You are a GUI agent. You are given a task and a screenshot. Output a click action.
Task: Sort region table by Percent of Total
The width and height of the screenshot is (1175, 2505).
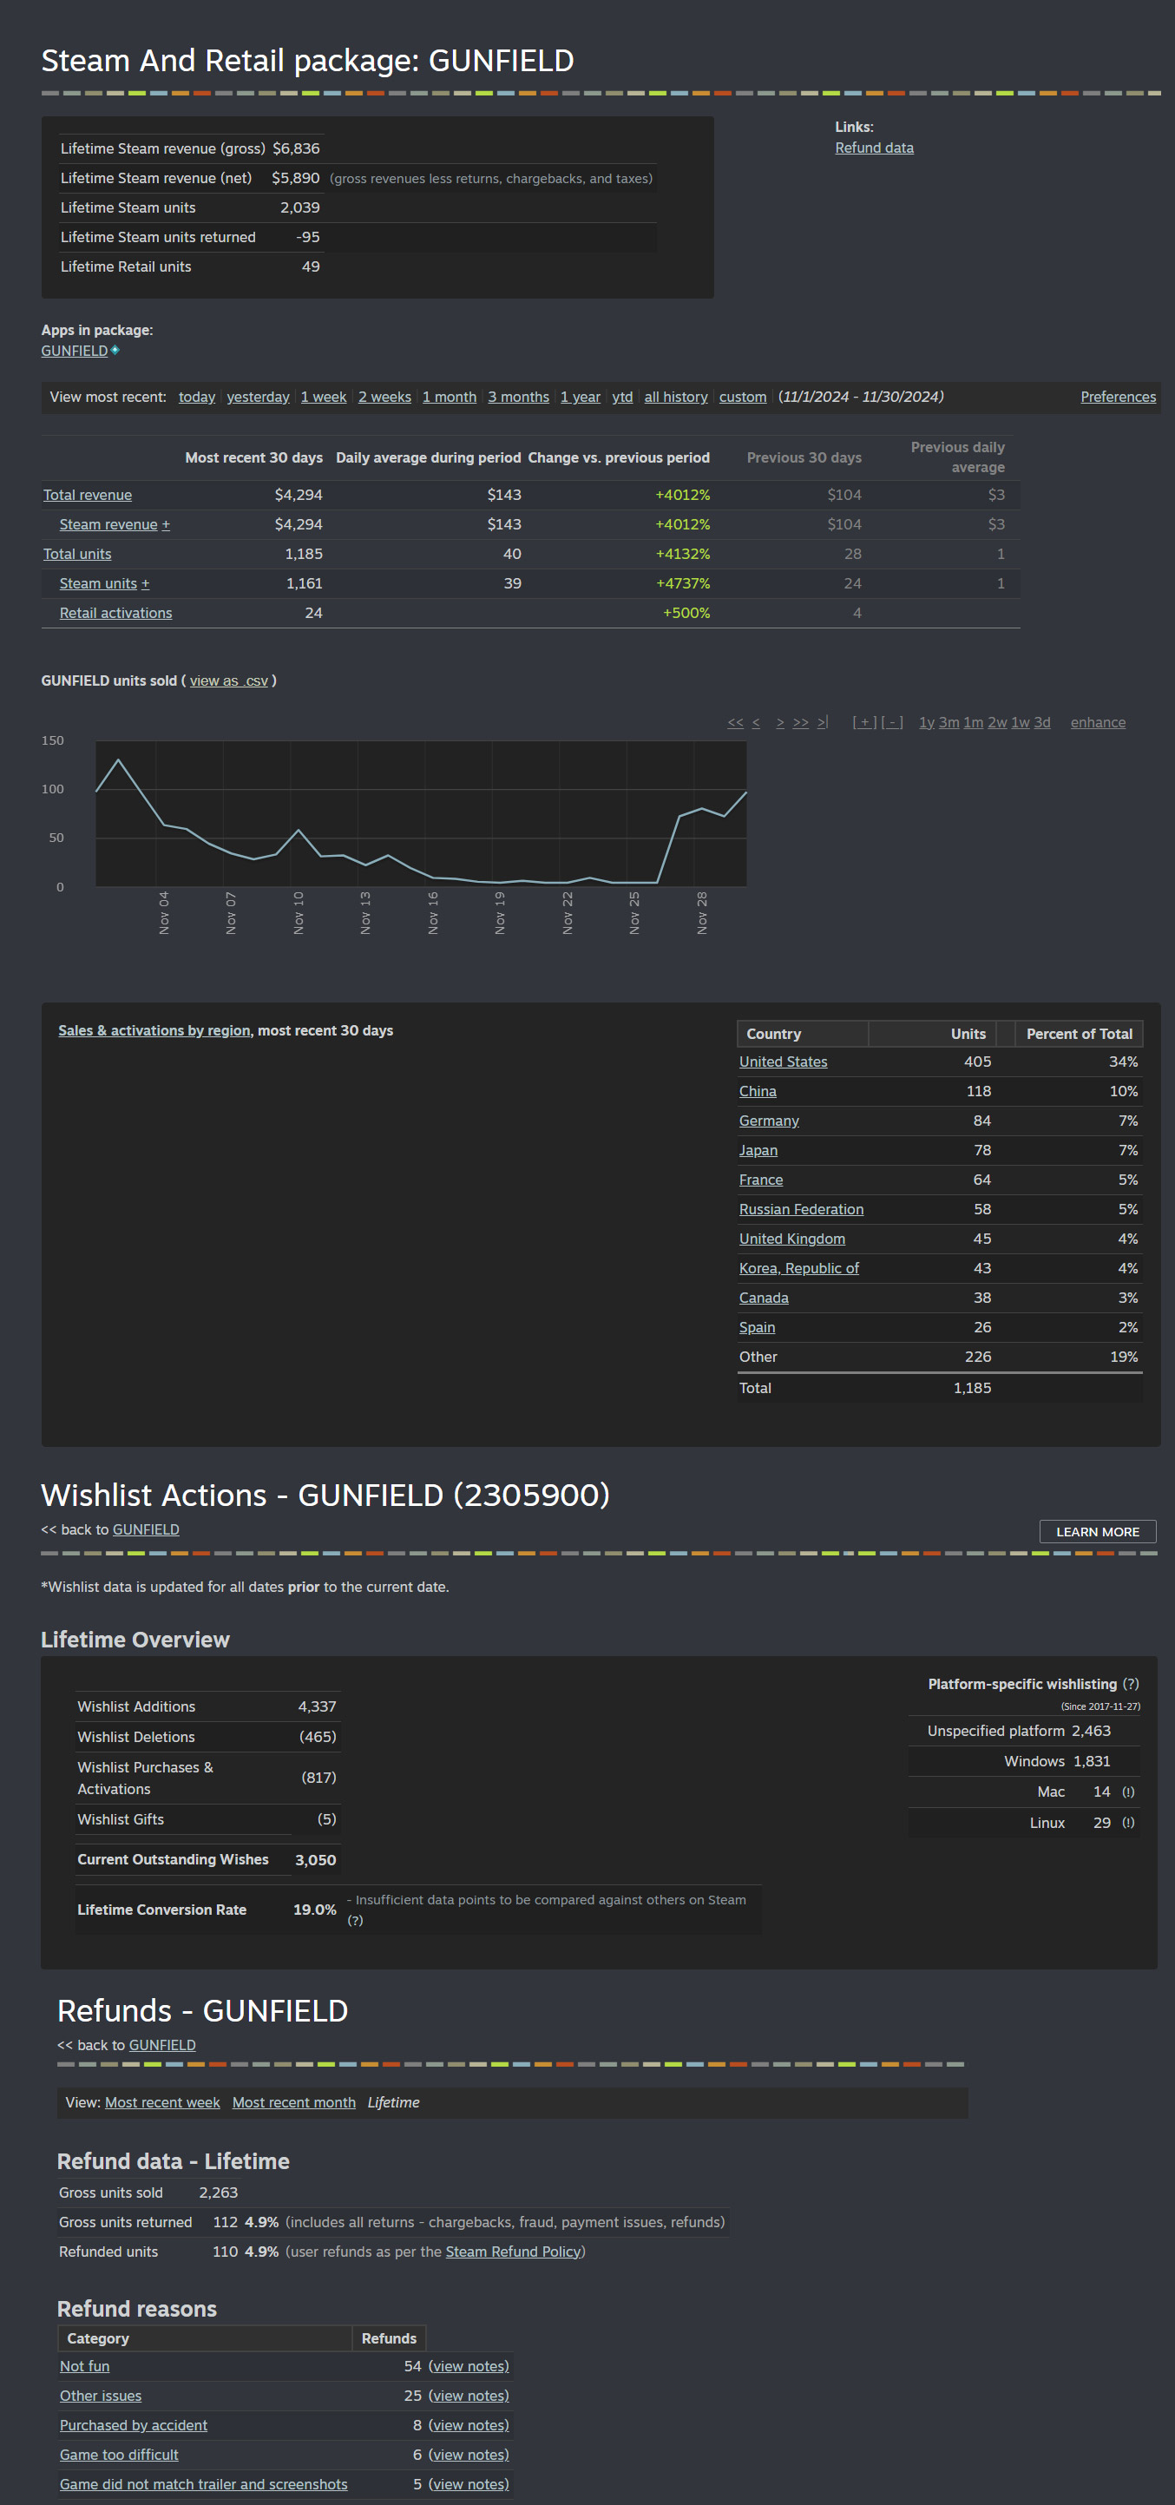(x=1079, y=1034)
